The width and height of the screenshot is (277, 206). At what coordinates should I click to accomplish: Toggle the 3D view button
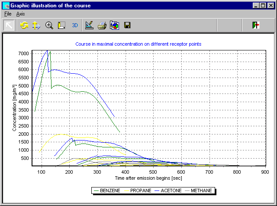coord(75,25)
